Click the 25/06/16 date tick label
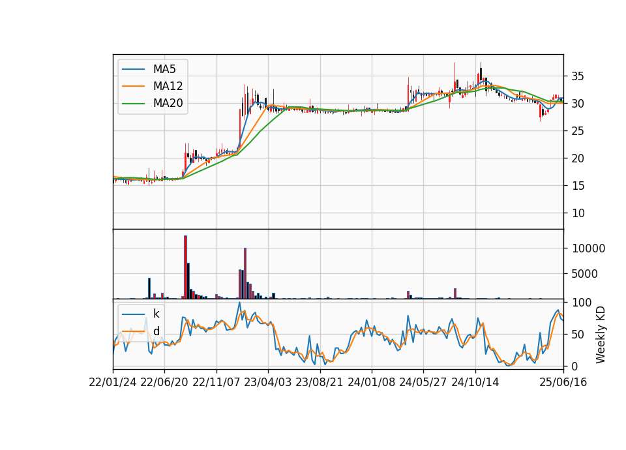Image resolution: width=626 pixels, height=450 pixels. (563, 382)
